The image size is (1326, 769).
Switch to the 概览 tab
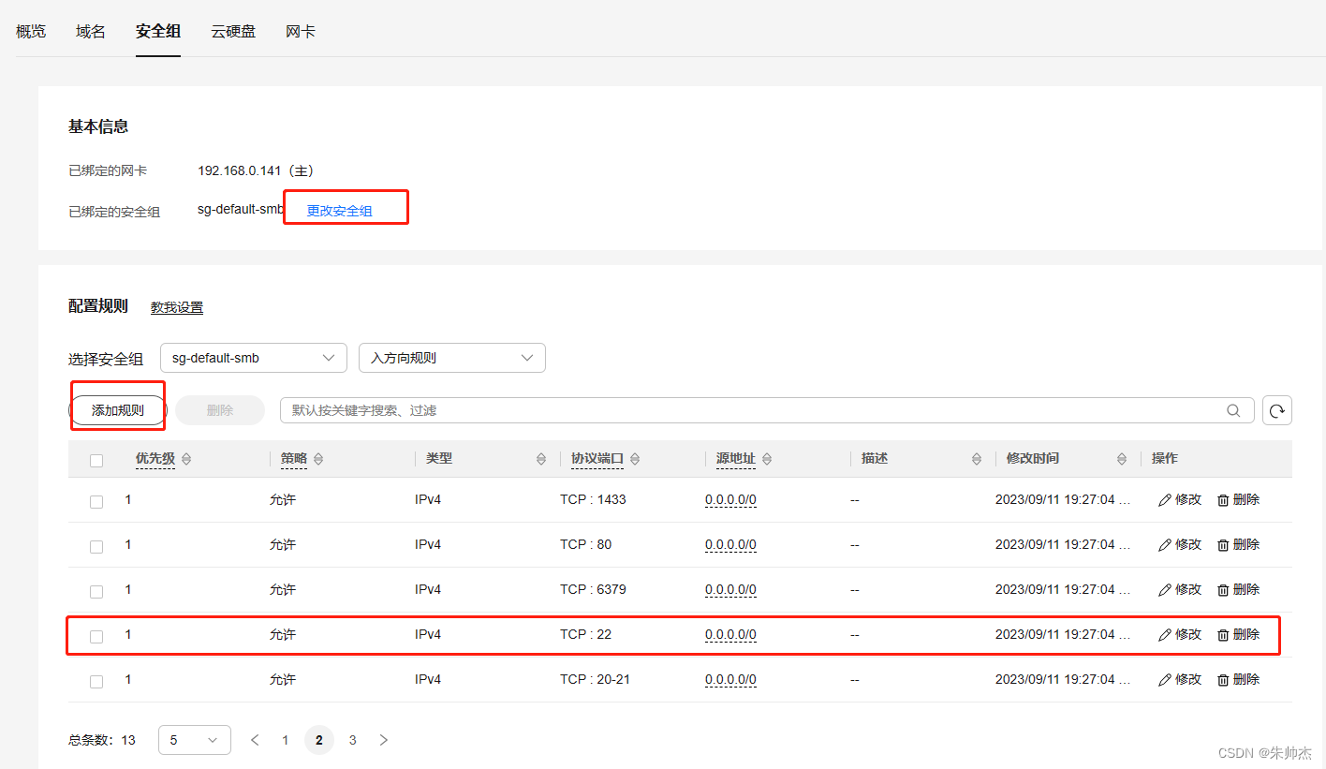point(31,32)
